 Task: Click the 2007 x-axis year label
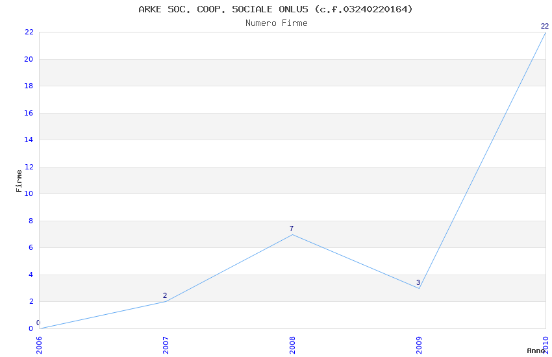pyautogui.click(x=166, y=345)
